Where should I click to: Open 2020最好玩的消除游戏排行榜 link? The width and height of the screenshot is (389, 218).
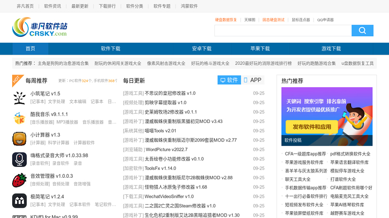(x=263, y=63)
